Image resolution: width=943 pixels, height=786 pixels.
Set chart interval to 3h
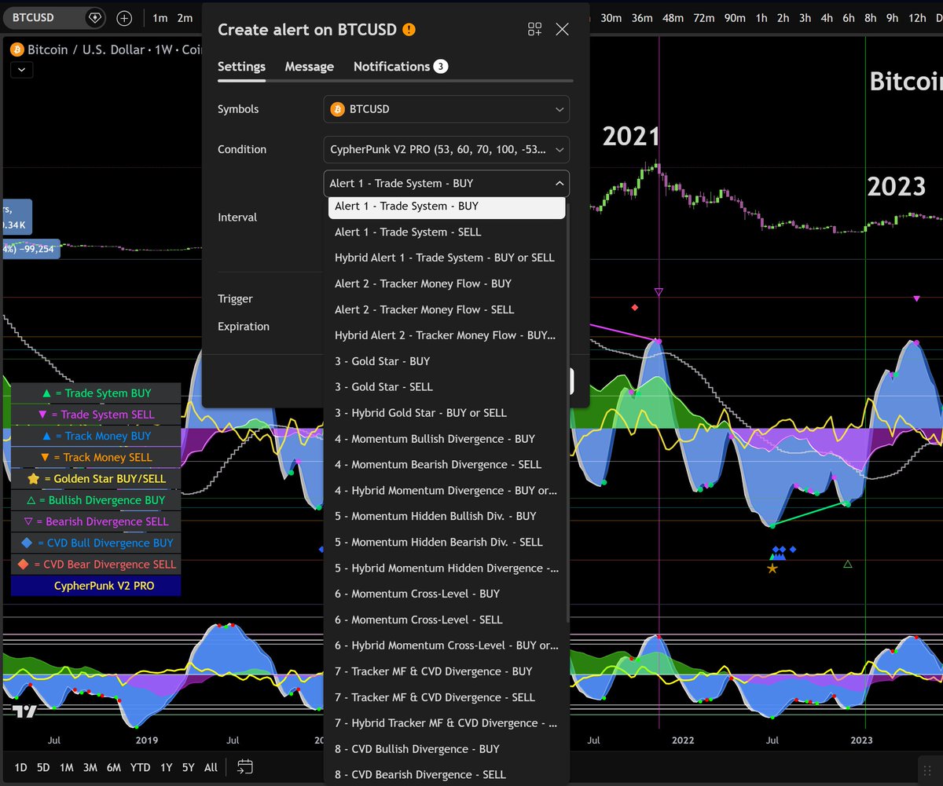point(805,18)
